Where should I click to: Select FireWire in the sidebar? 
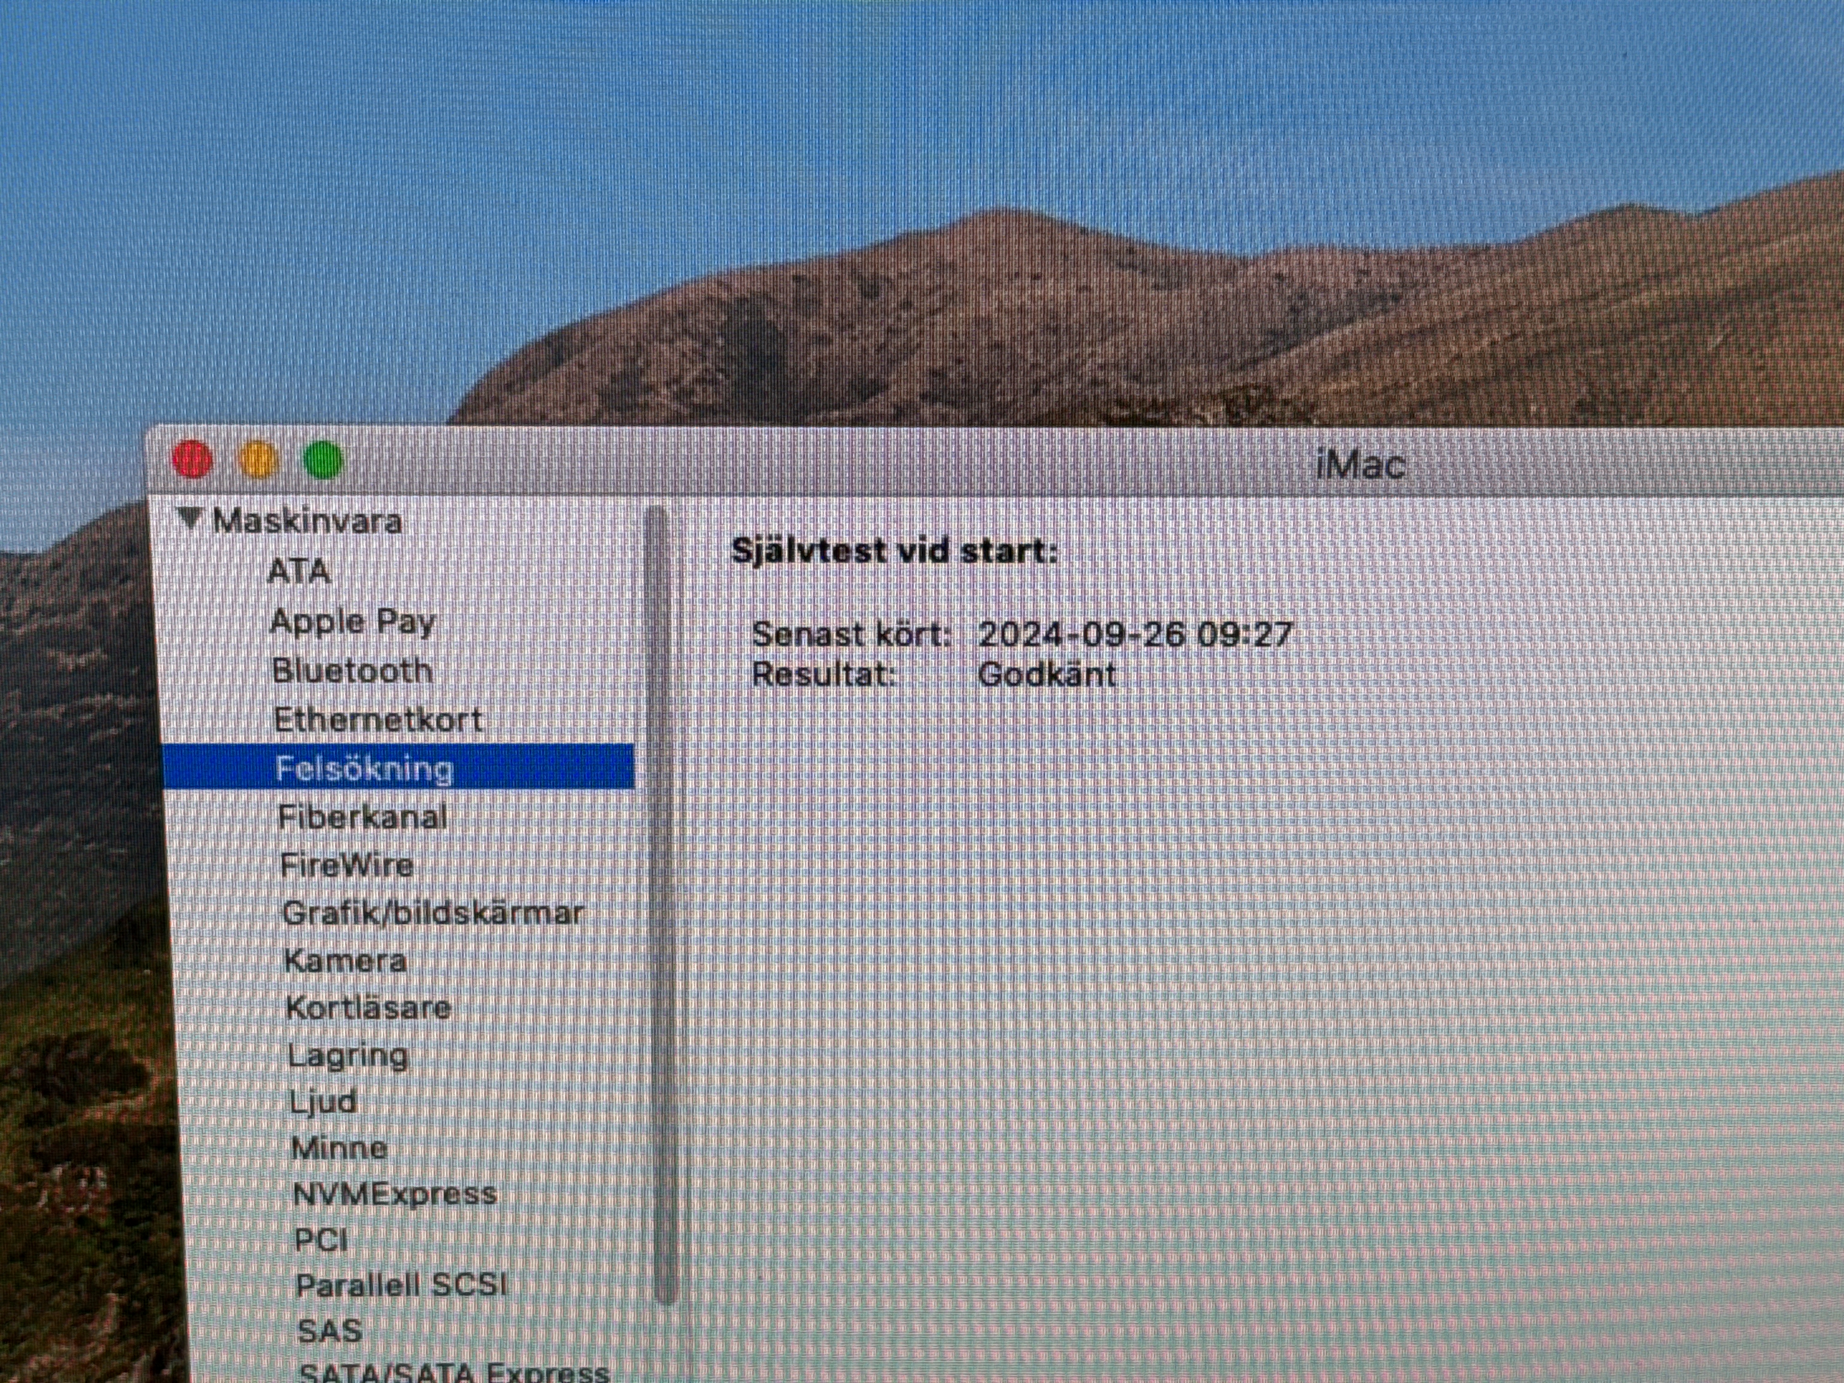[347, 865]
